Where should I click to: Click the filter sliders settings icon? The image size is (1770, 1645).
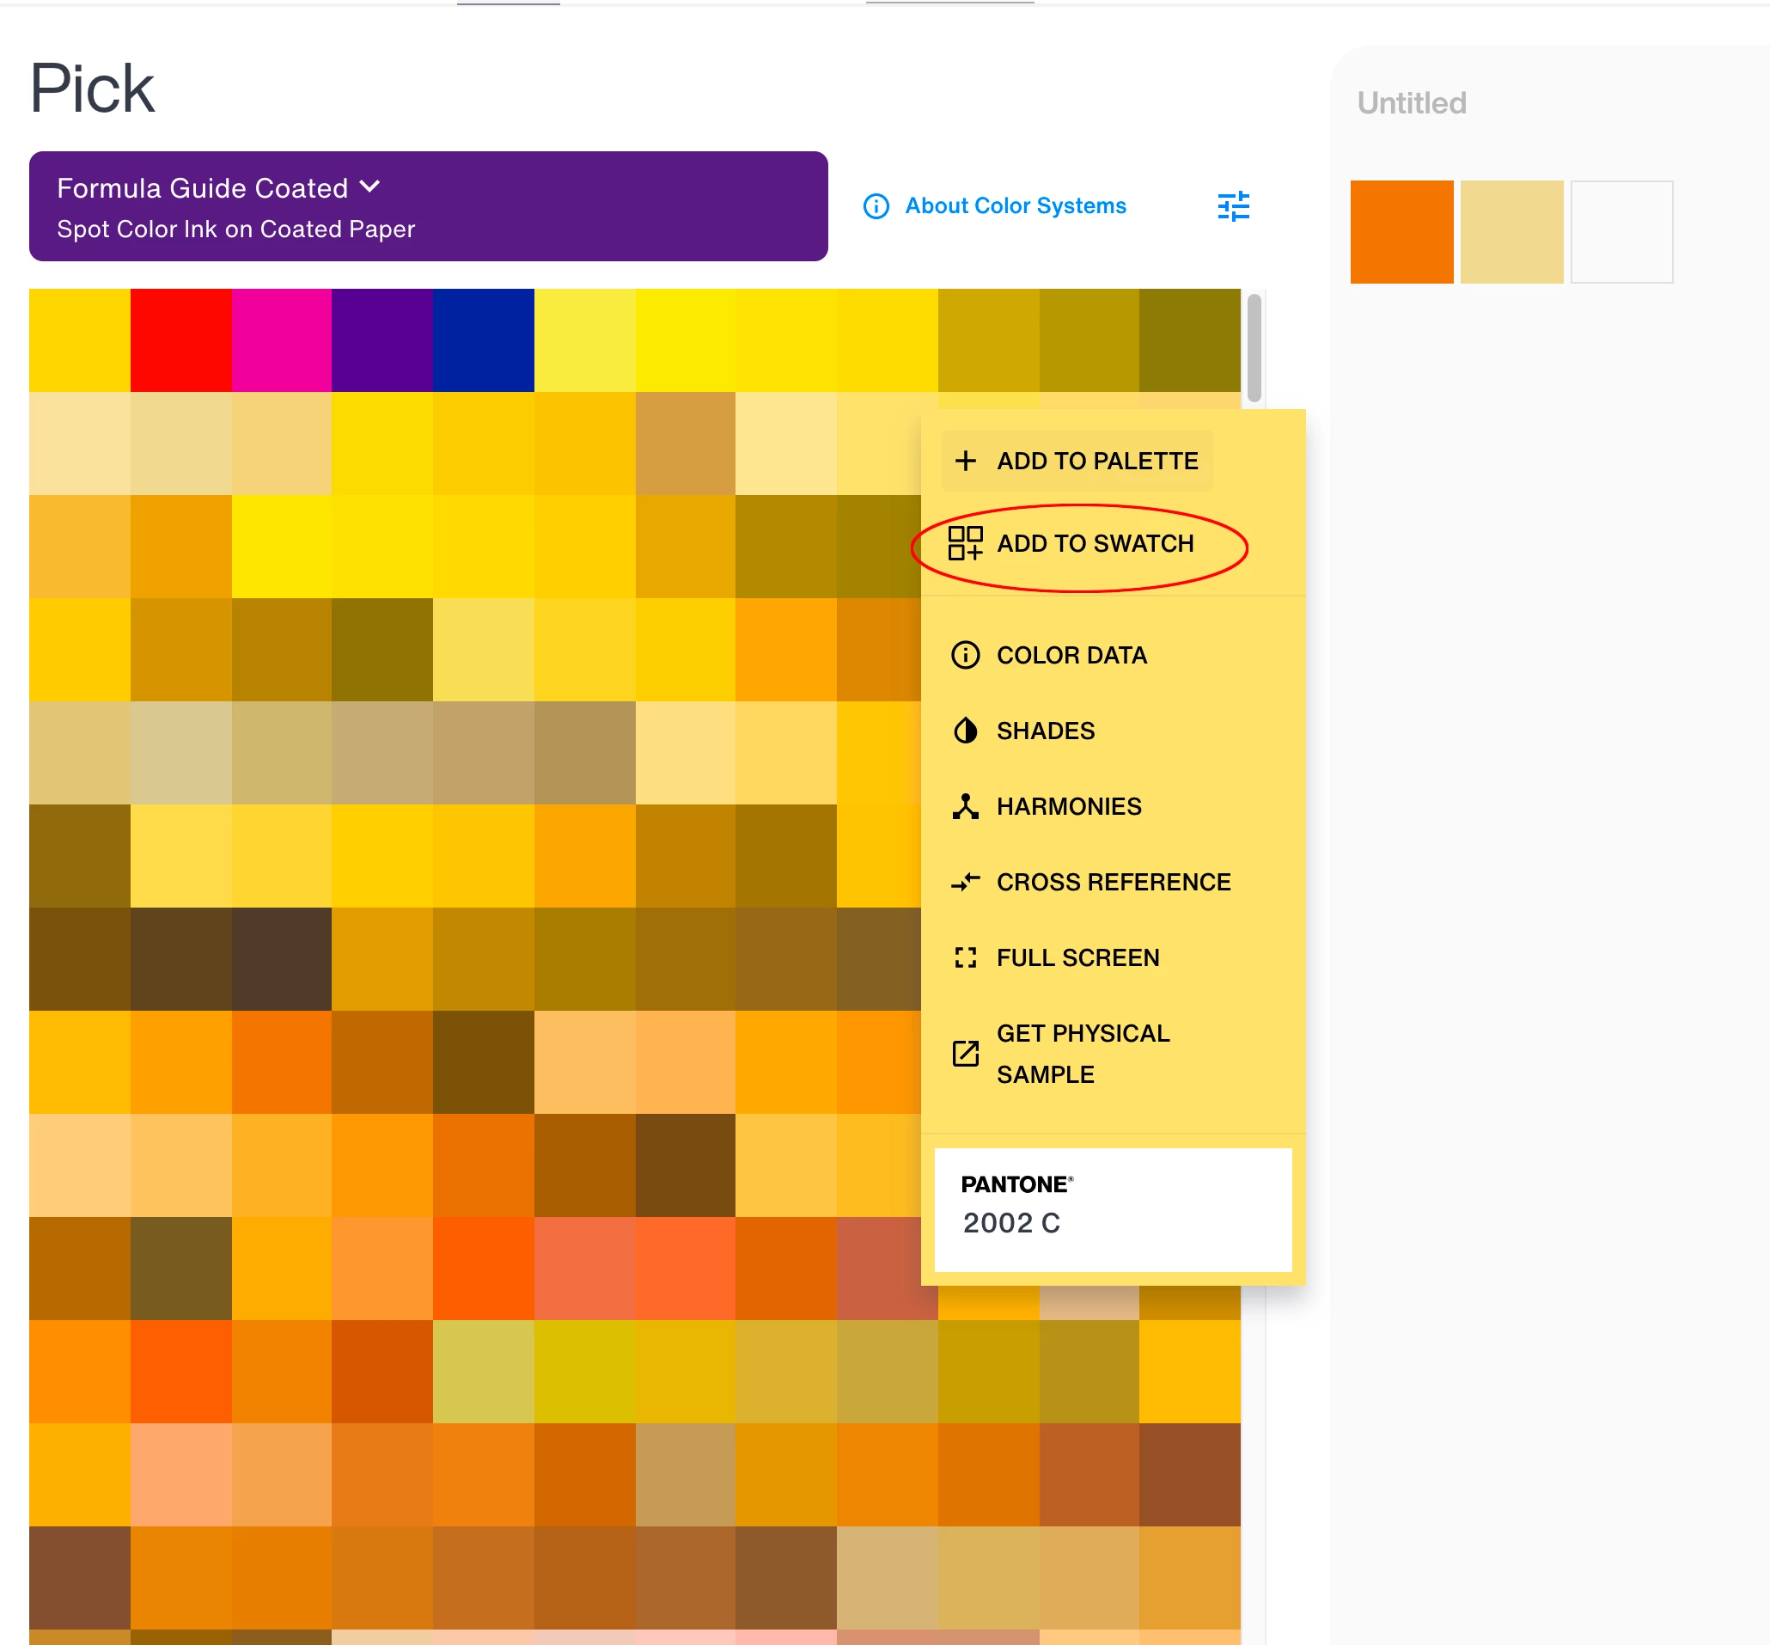(1232, 205)
